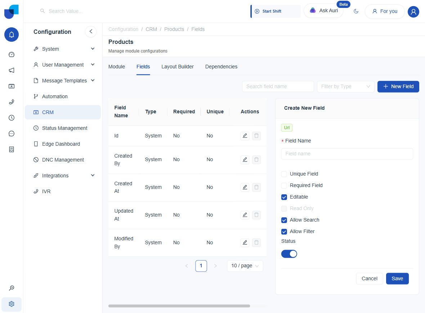Screen dimensions: 425x313
Task: Check the Unique Field checkbox
Action: 284,174
